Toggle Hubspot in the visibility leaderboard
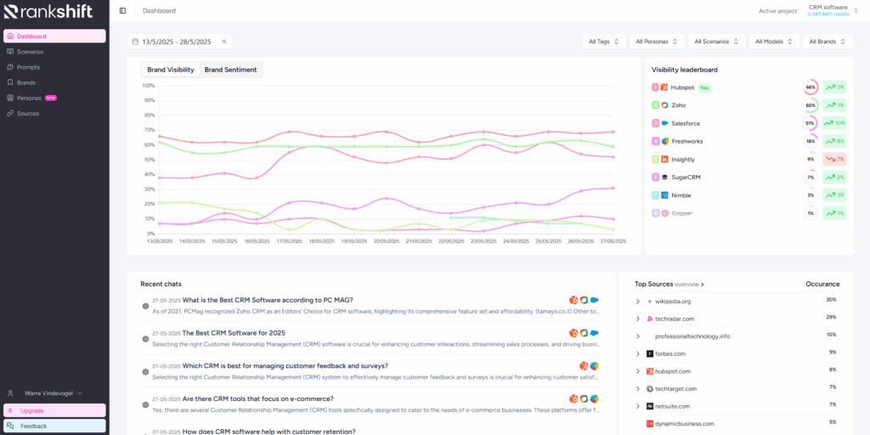Screen dimensions: 870x435 click(x=681, y=88)
